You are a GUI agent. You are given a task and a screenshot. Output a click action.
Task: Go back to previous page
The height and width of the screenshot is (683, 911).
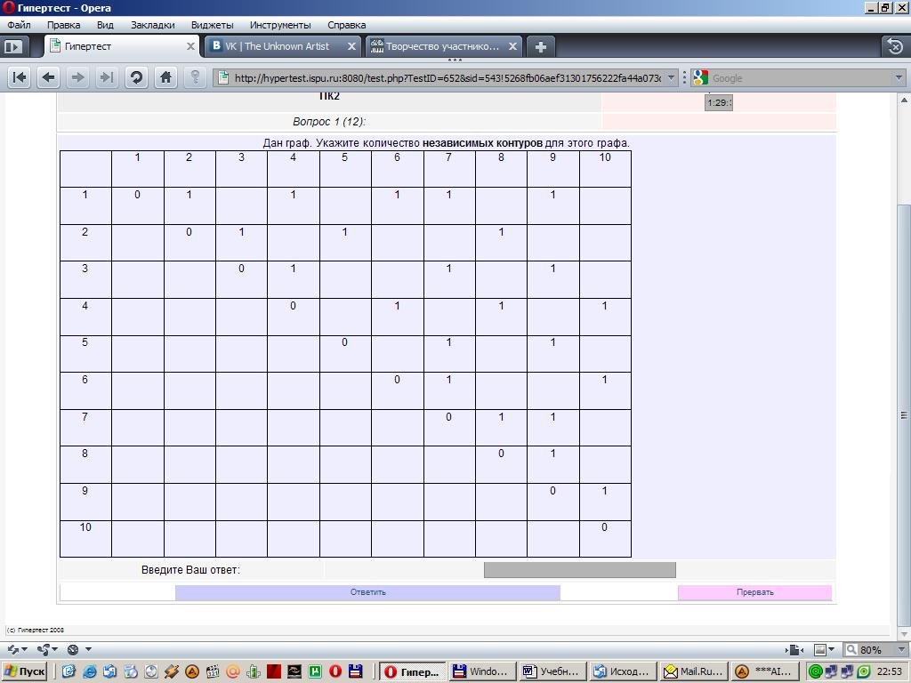click(49, 77)
